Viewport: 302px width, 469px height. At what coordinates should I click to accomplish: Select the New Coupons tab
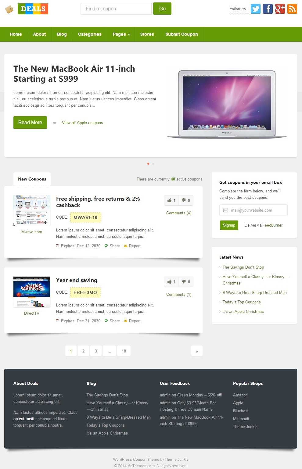(x=32, y=179)
